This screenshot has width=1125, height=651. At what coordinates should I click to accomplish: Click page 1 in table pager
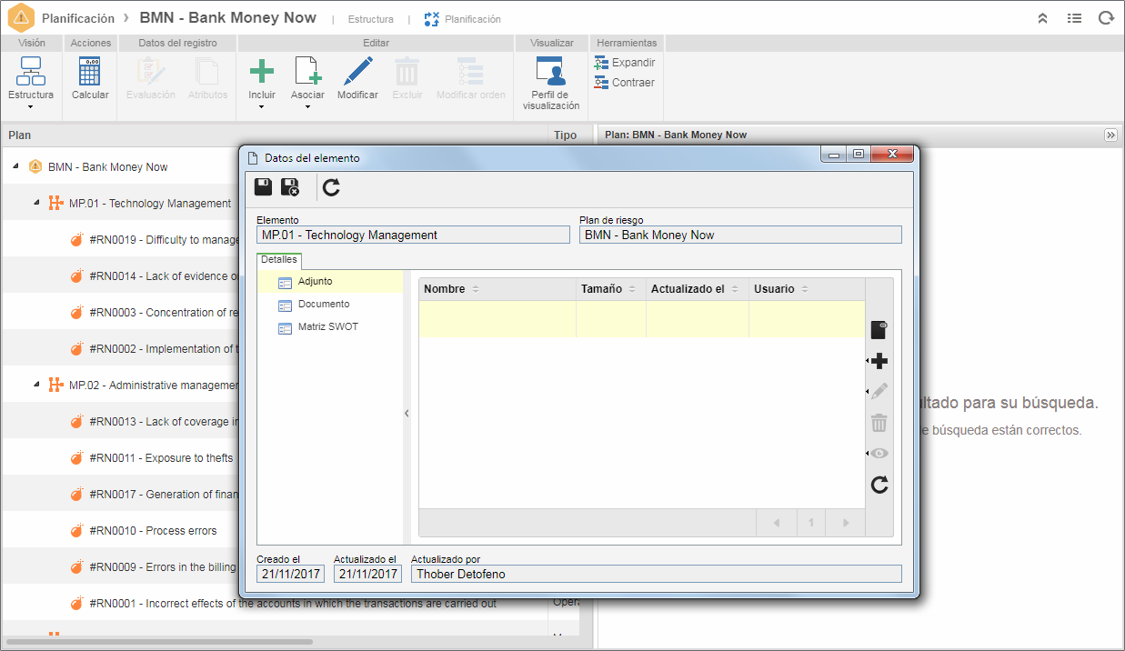(x=811, y=523)
